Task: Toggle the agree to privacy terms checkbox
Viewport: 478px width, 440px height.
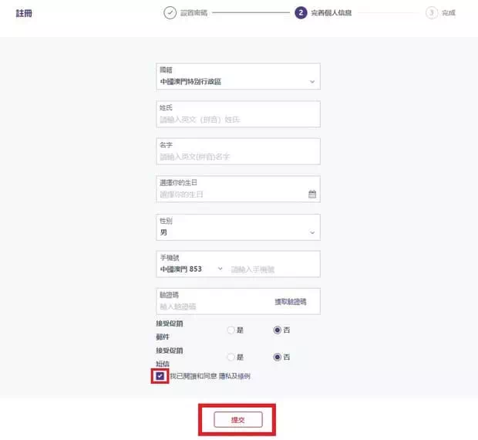Action: (160, 376)
